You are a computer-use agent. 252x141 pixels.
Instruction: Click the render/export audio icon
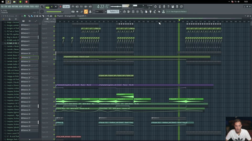pyautogui.click(x=177, y=7)
